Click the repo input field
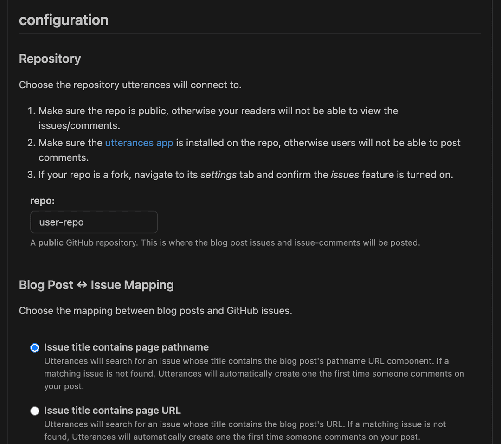The image size is (501, 444). pyautogui.click(x=94, y=222)
